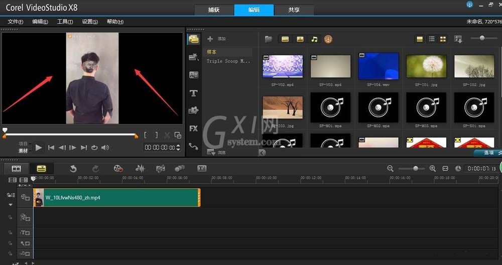The height and width of the screenshot is (265, 502).
Task: Select the SP-I01.jpg dandelion thumbnail
Action: pos(426,66)
